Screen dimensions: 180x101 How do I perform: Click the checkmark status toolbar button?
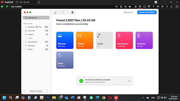(x=73, y=12)
